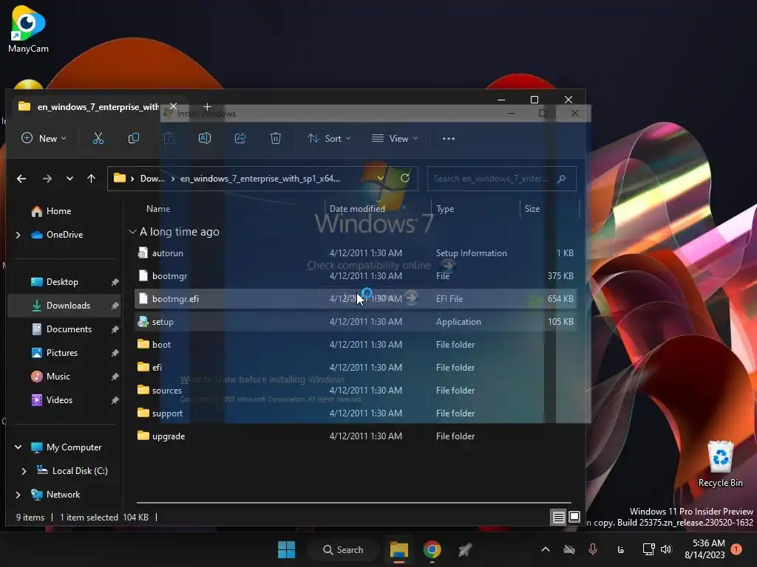Viewport: 757px width, 567px height.
Task: Open the Sort dropdown menu
Action: (329, 139)
